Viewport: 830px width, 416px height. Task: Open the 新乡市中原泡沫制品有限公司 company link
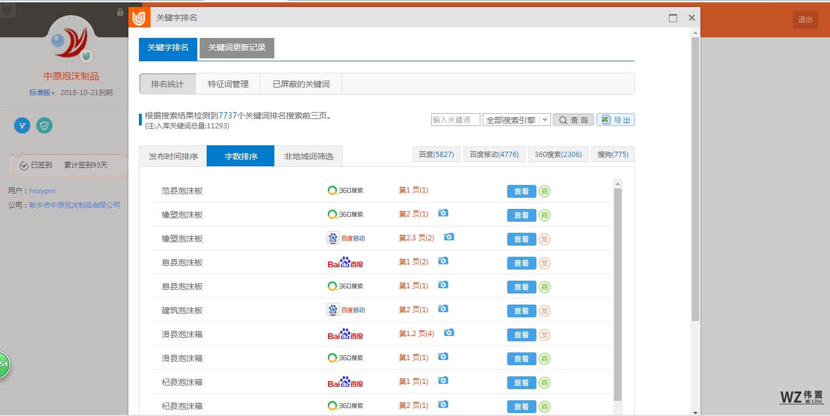75,205
